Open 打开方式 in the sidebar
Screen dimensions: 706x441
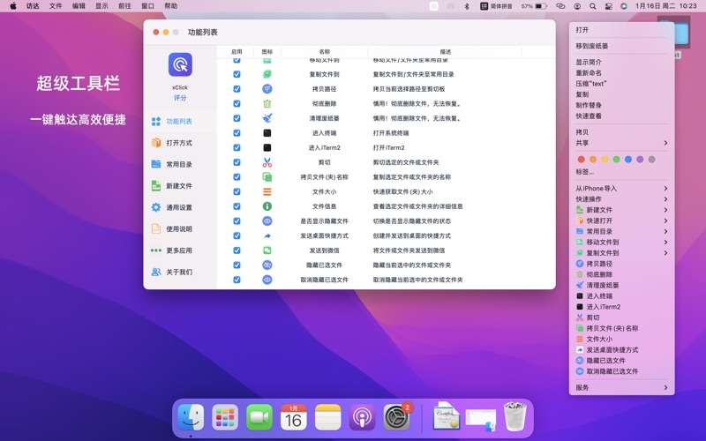[180, 143]
